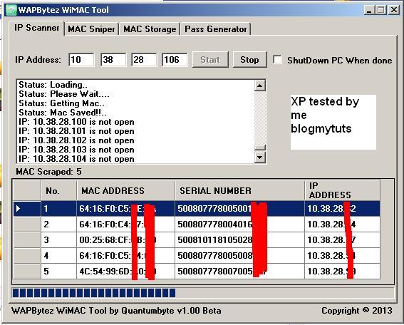Click the fourth IP octet field containing 106

(x=175, y=60)
